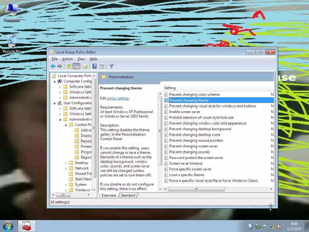Select the Recycle Bin desktop icon

12,43
